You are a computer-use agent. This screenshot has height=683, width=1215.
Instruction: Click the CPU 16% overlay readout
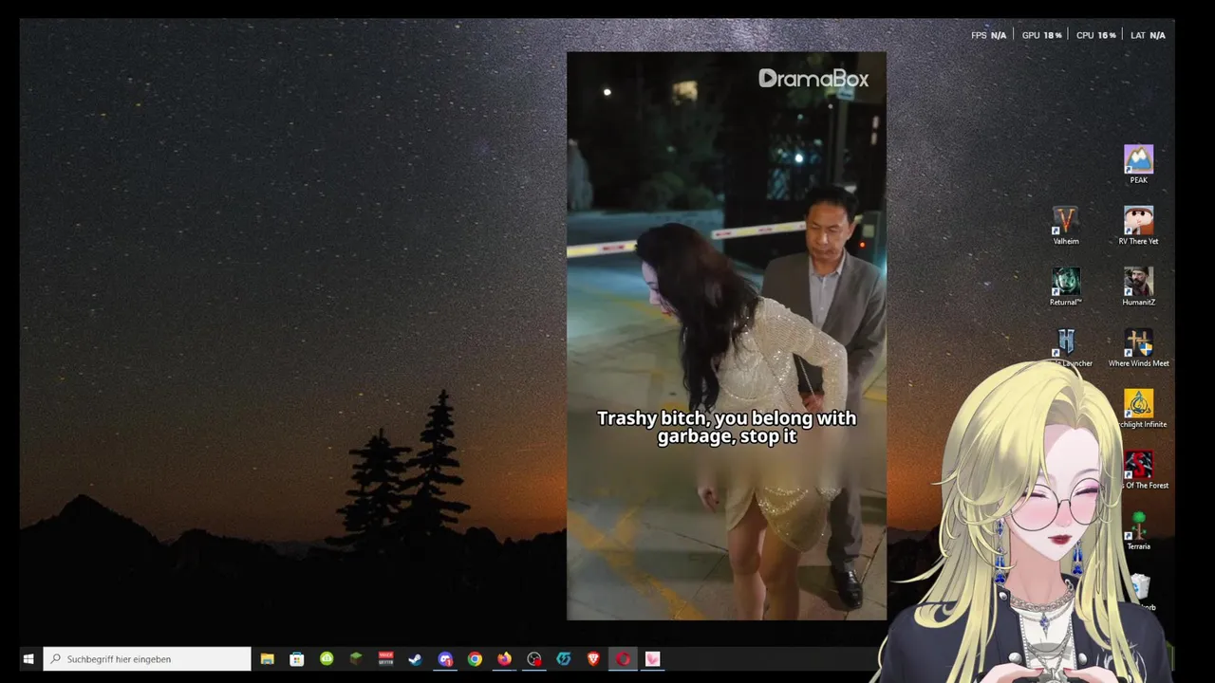[x=1095, y=35]
